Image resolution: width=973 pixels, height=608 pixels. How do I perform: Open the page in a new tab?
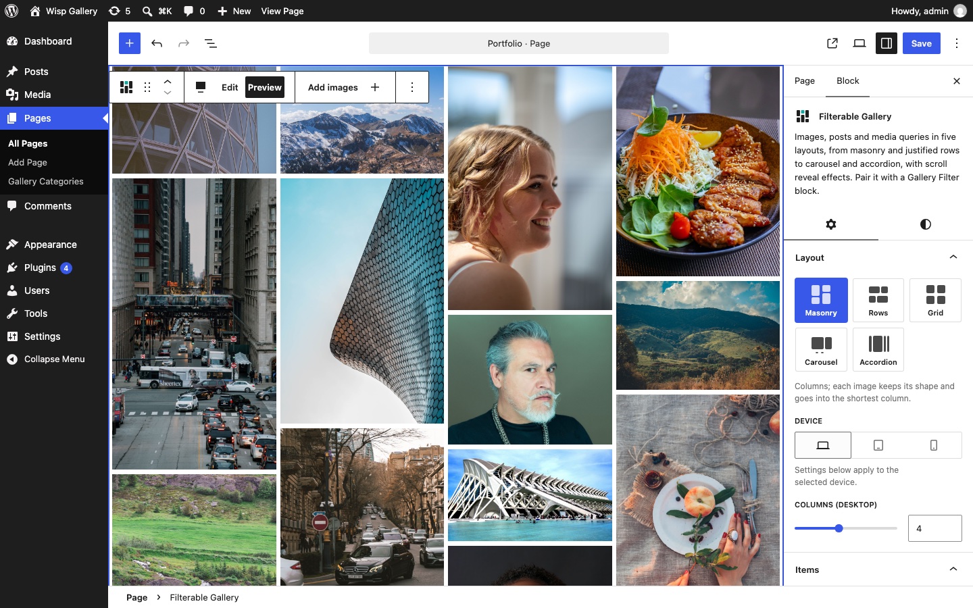coord(832,43)
